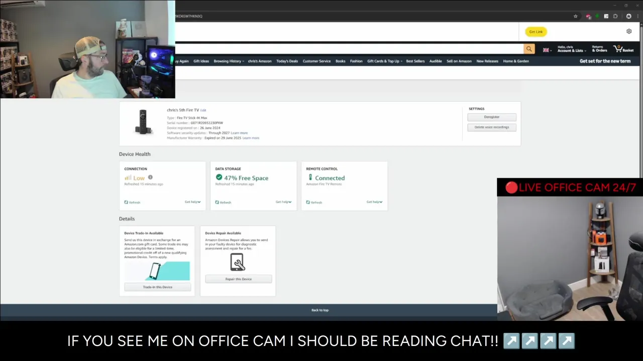643x361 pixels.
Task: Expand Get help in the Remote Control card
Action: 374,202
